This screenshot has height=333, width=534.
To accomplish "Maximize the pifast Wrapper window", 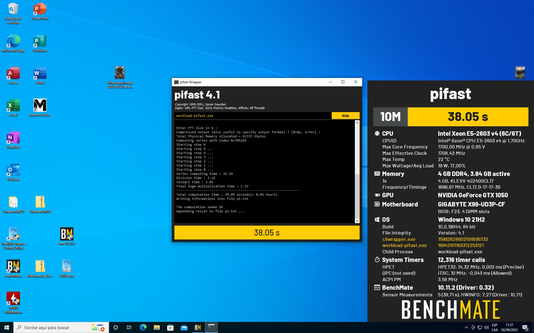I will pyautogui.click(x=343, y=82).
